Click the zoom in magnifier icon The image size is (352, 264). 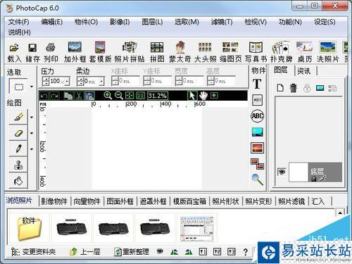click(108, 96)
